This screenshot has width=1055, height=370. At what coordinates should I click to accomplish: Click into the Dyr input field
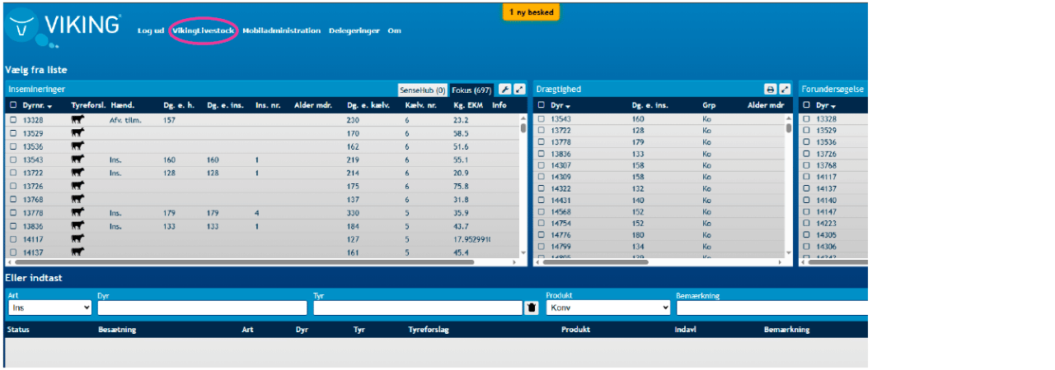[x=202, y=308]
